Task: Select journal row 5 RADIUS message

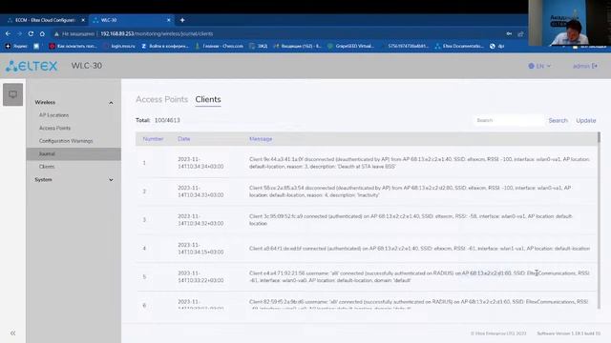Action: pos(419,276)
